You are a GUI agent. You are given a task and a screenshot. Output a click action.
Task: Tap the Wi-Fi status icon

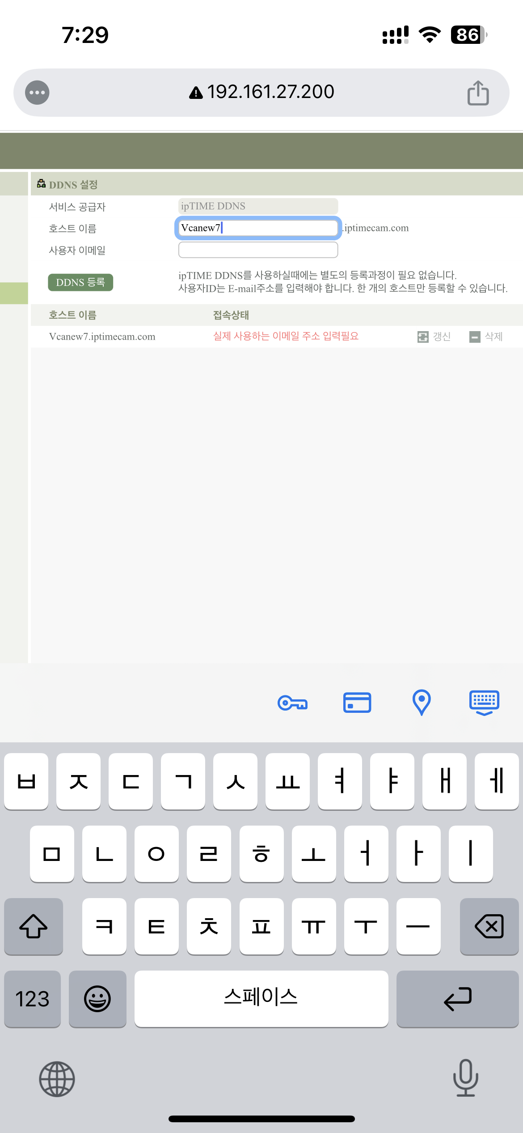tap(430, 34)
